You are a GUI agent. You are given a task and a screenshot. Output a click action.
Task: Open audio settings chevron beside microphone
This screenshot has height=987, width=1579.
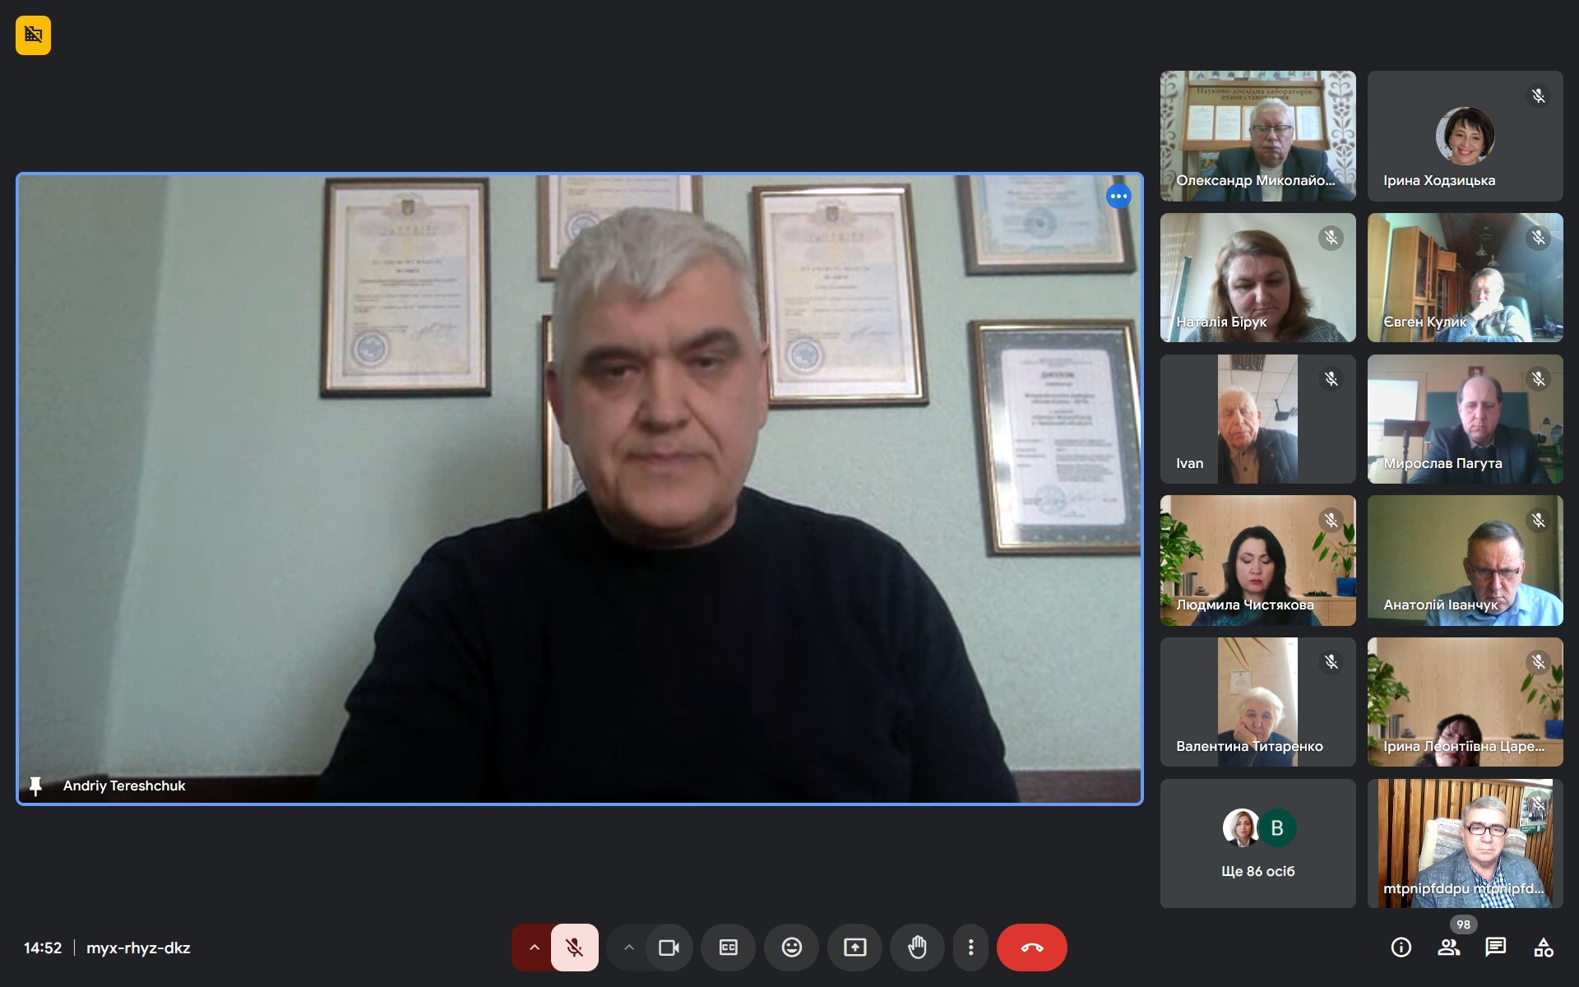tap(534, 948)
